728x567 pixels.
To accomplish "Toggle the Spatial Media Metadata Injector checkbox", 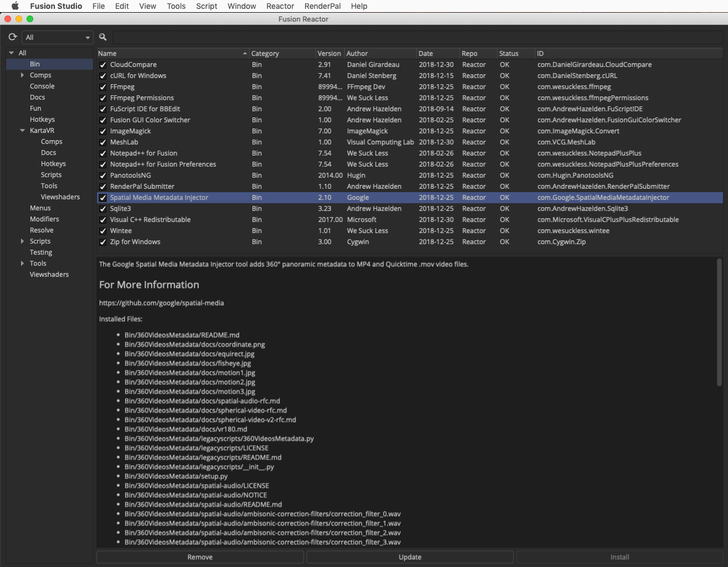I will pyautogui.click(x=102, y=198).
